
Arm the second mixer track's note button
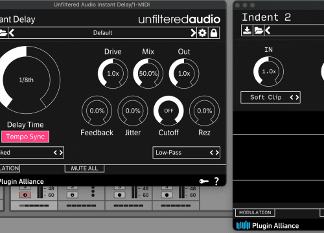(x=73, y=195)
